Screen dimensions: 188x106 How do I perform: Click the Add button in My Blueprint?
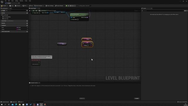(3, 11)
